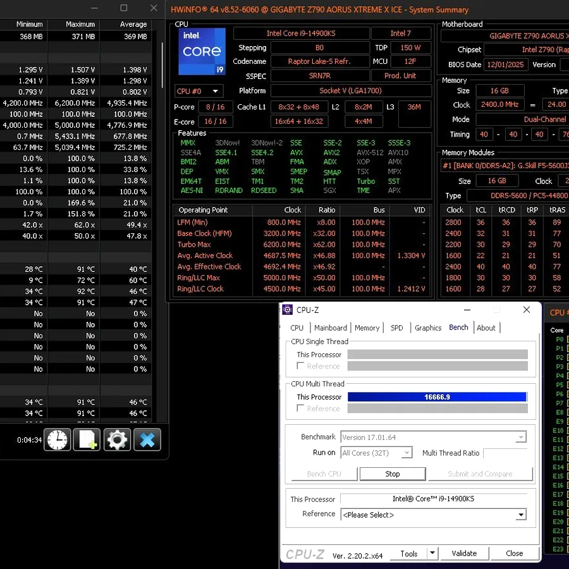569x569 pixels.
Task: Click the This Processor name field
Action: point(433,499)
